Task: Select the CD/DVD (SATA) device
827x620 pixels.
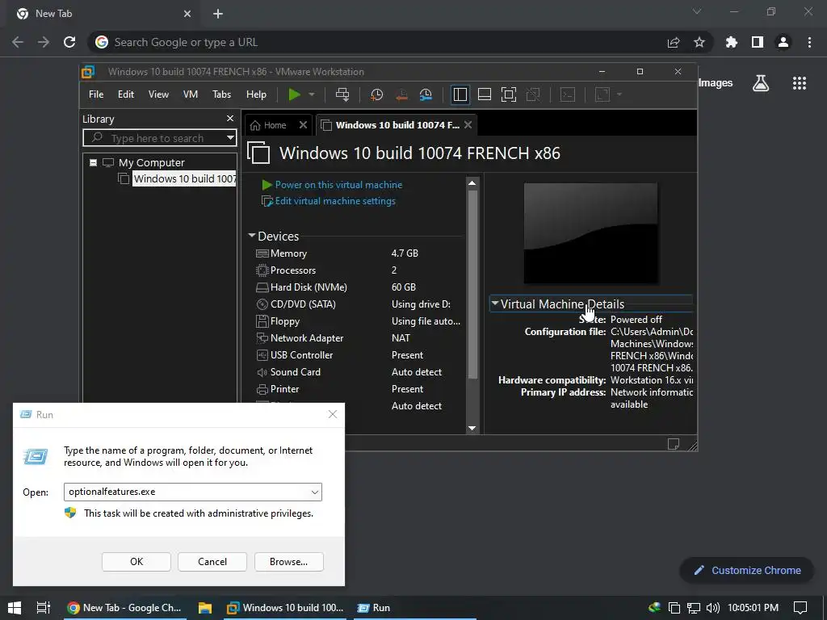Action: (x=359, y=304)
